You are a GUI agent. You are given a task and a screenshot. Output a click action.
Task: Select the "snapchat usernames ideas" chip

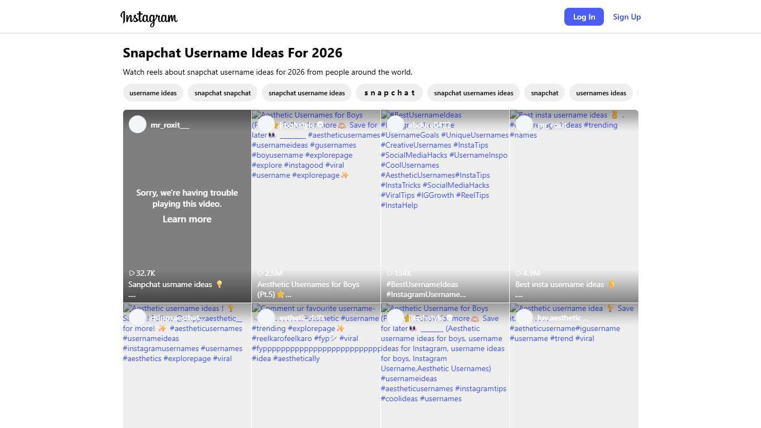tap(474, 93)
